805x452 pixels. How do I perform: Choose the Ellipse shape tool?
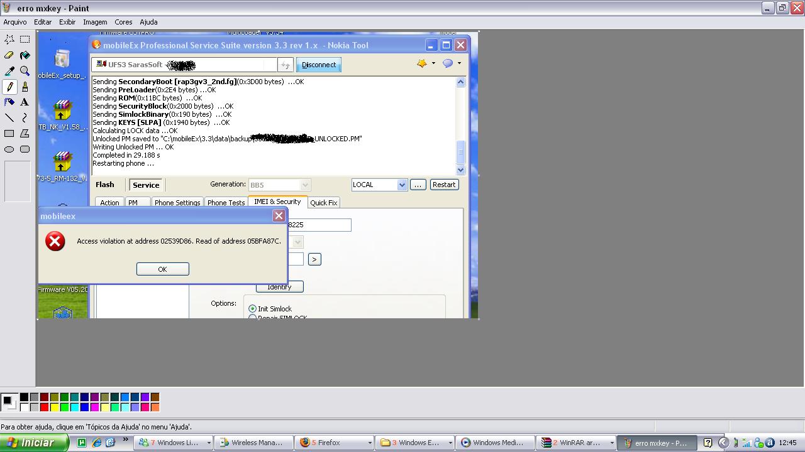pyautogui.click(x=9, y=149)
